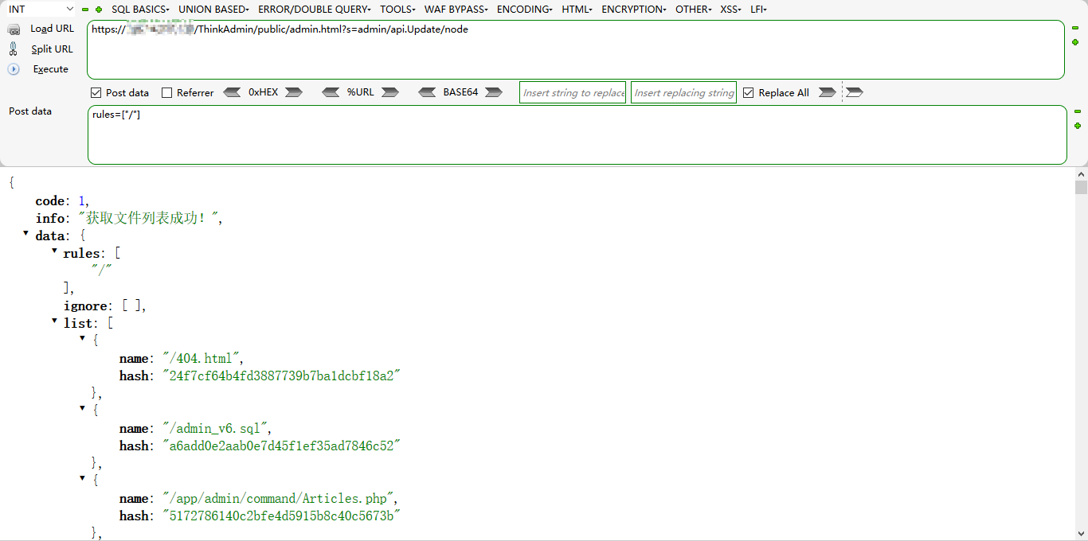Click the Load URL printer-style icon

point(14,28)
